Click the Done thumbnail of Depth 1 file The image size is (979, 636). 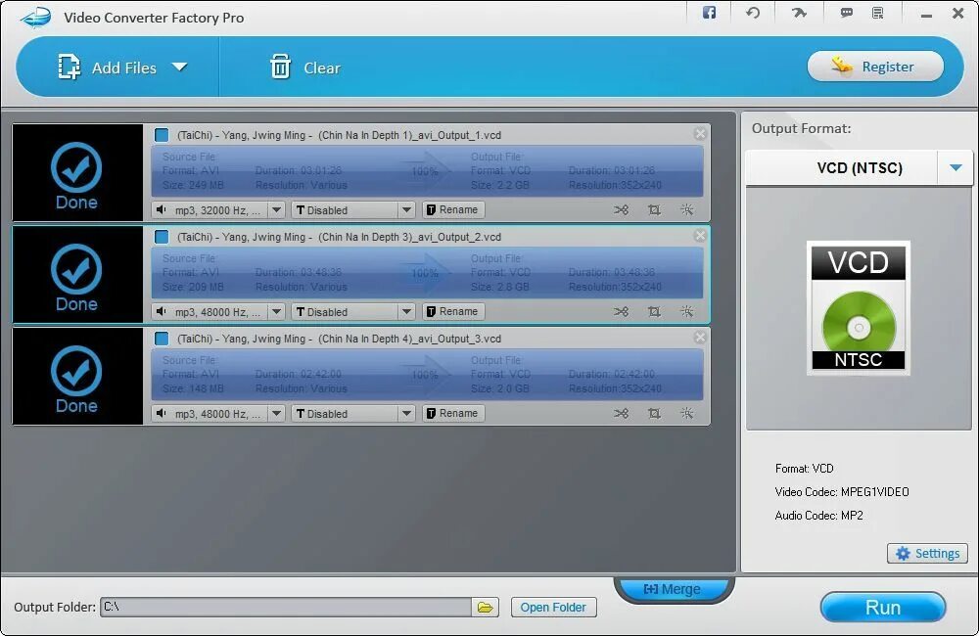[x=77, y=172]
